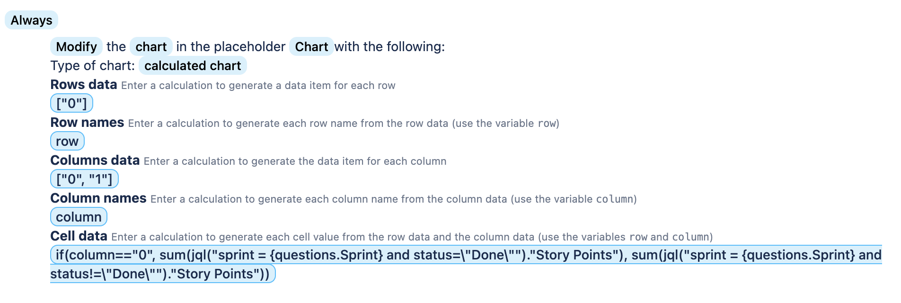The image size is (901, 303).
Task: Click the "Columns data" heading
Action: 95,160
